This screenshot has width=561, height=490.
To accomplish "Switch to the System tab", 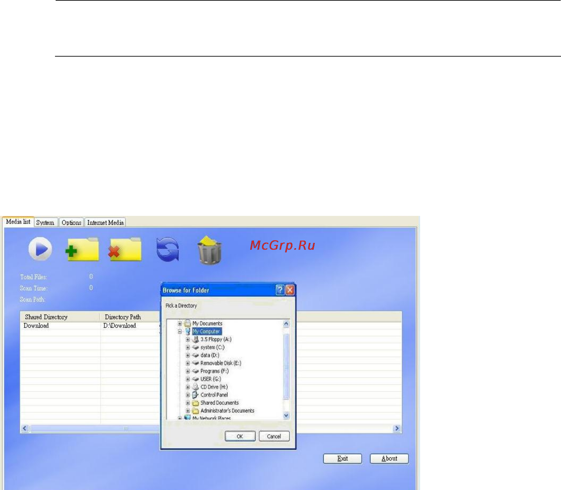I will (x=45, y=222).
